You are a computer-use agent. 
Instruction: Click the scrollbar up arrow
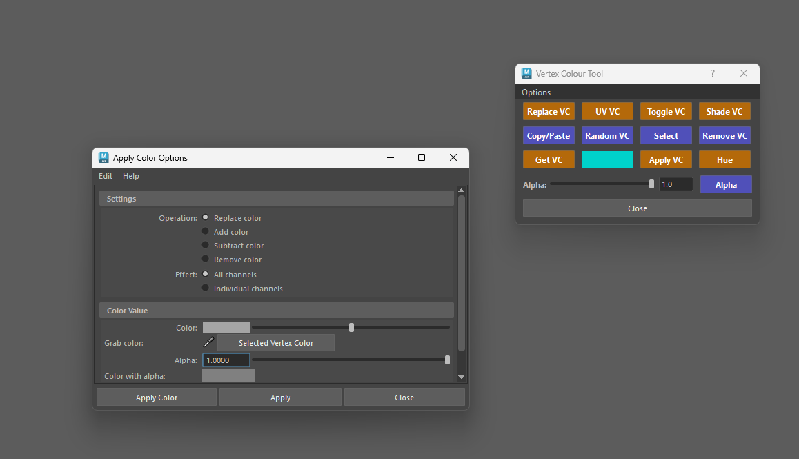coord(461,191)
